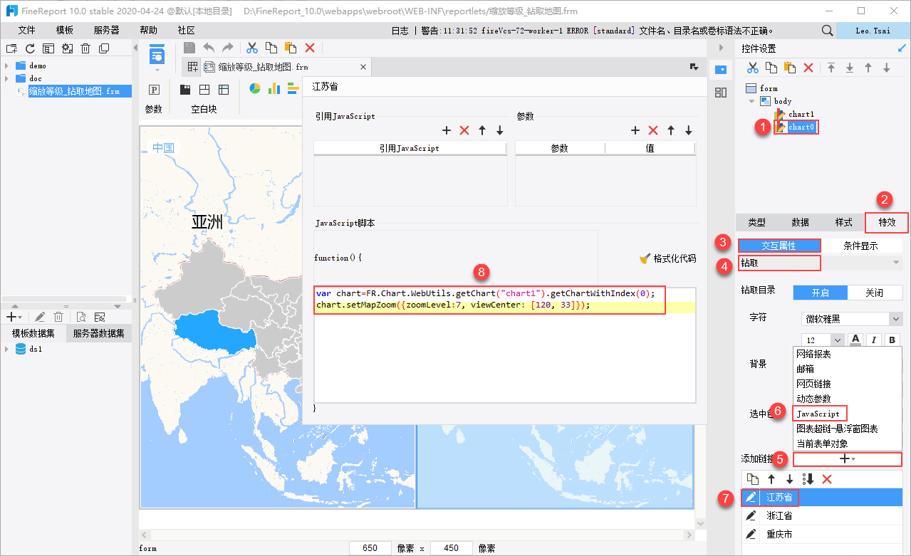The width and height of the screenshot is (911, 556).
Task: Collapse the body node in widget tree
Action: (751, 101)
